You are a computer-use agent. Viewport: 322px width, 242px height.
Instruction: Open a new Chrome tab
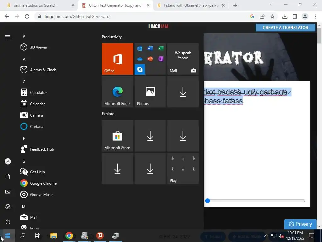235,6
